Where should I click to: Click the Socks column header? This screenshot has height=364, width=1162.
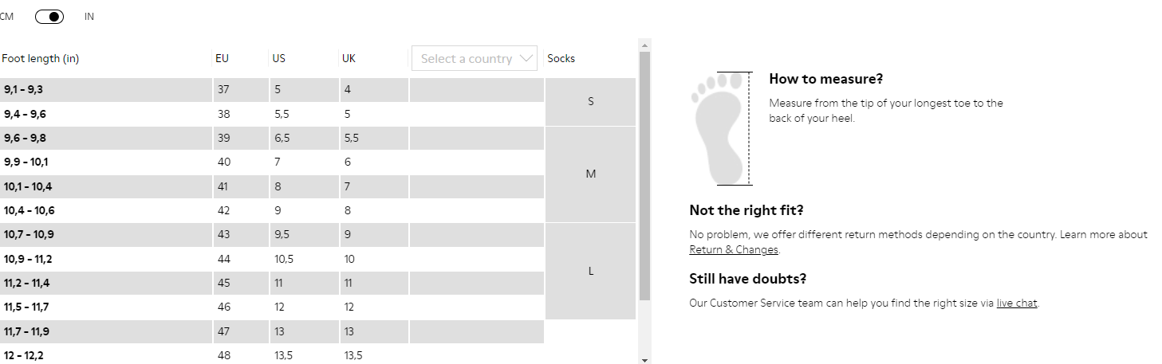(561, 58)
